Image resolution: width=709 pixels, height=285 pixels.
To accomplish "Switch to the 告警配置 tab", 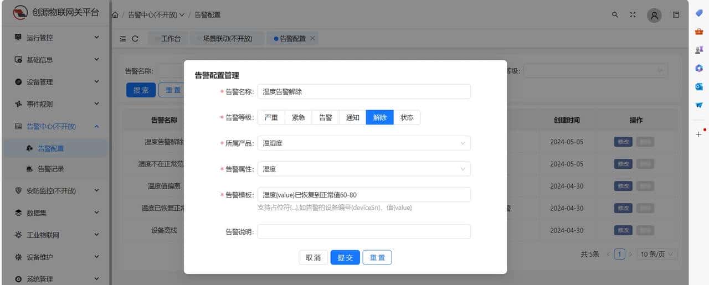I will pyautogui.click(x=292, y=38).
